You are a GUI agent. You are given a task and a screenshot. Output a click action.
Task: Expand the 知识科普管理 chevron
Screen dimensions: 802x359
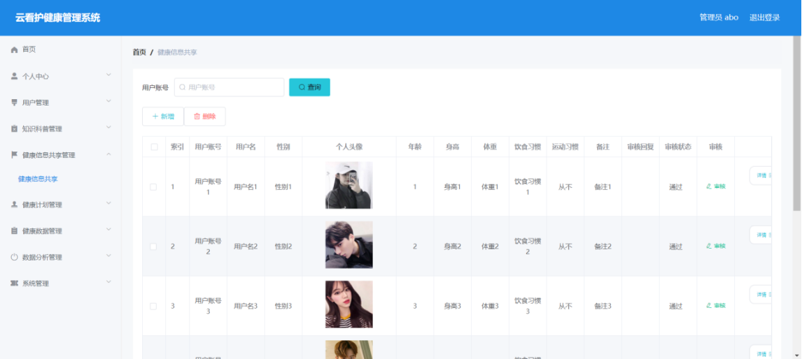point(108,128)
